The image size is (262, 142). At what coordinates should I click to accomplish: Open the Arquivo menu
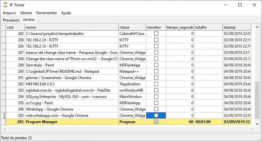[9, 13]
